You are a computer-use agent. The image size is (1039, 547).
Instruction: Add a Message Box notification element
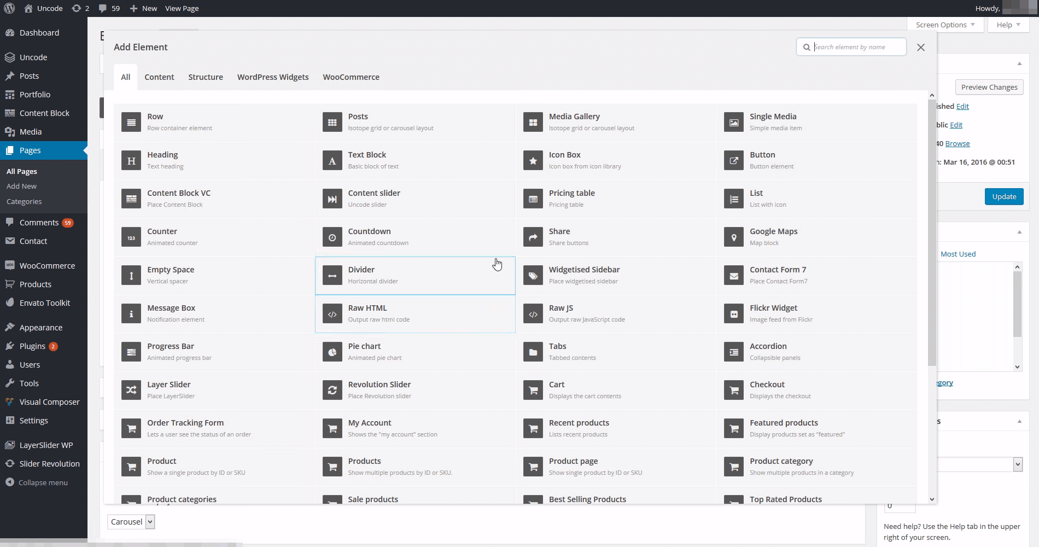click(x=214, y=314)
